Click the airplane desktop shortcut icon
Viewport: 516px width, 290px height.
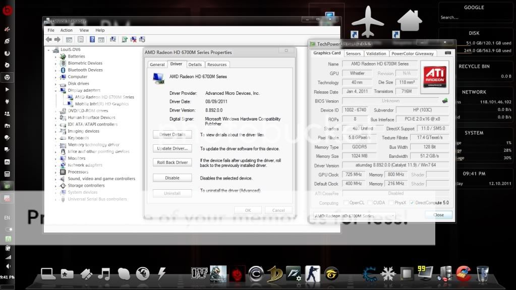[x=368, y=21]
